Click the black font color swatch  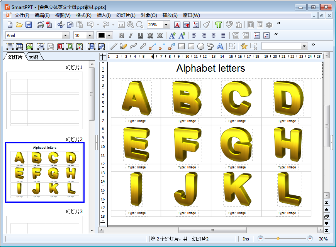(x=102, y=35)
